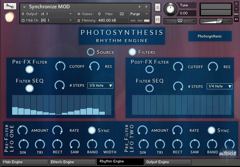Click LFO TWO RATE knob
Viewport: 240px width, 167px height.
(178, 130)
